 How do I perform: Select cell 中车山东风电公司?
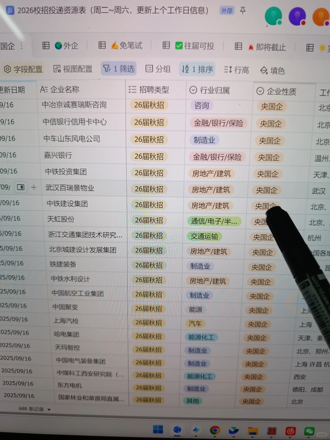72,139
